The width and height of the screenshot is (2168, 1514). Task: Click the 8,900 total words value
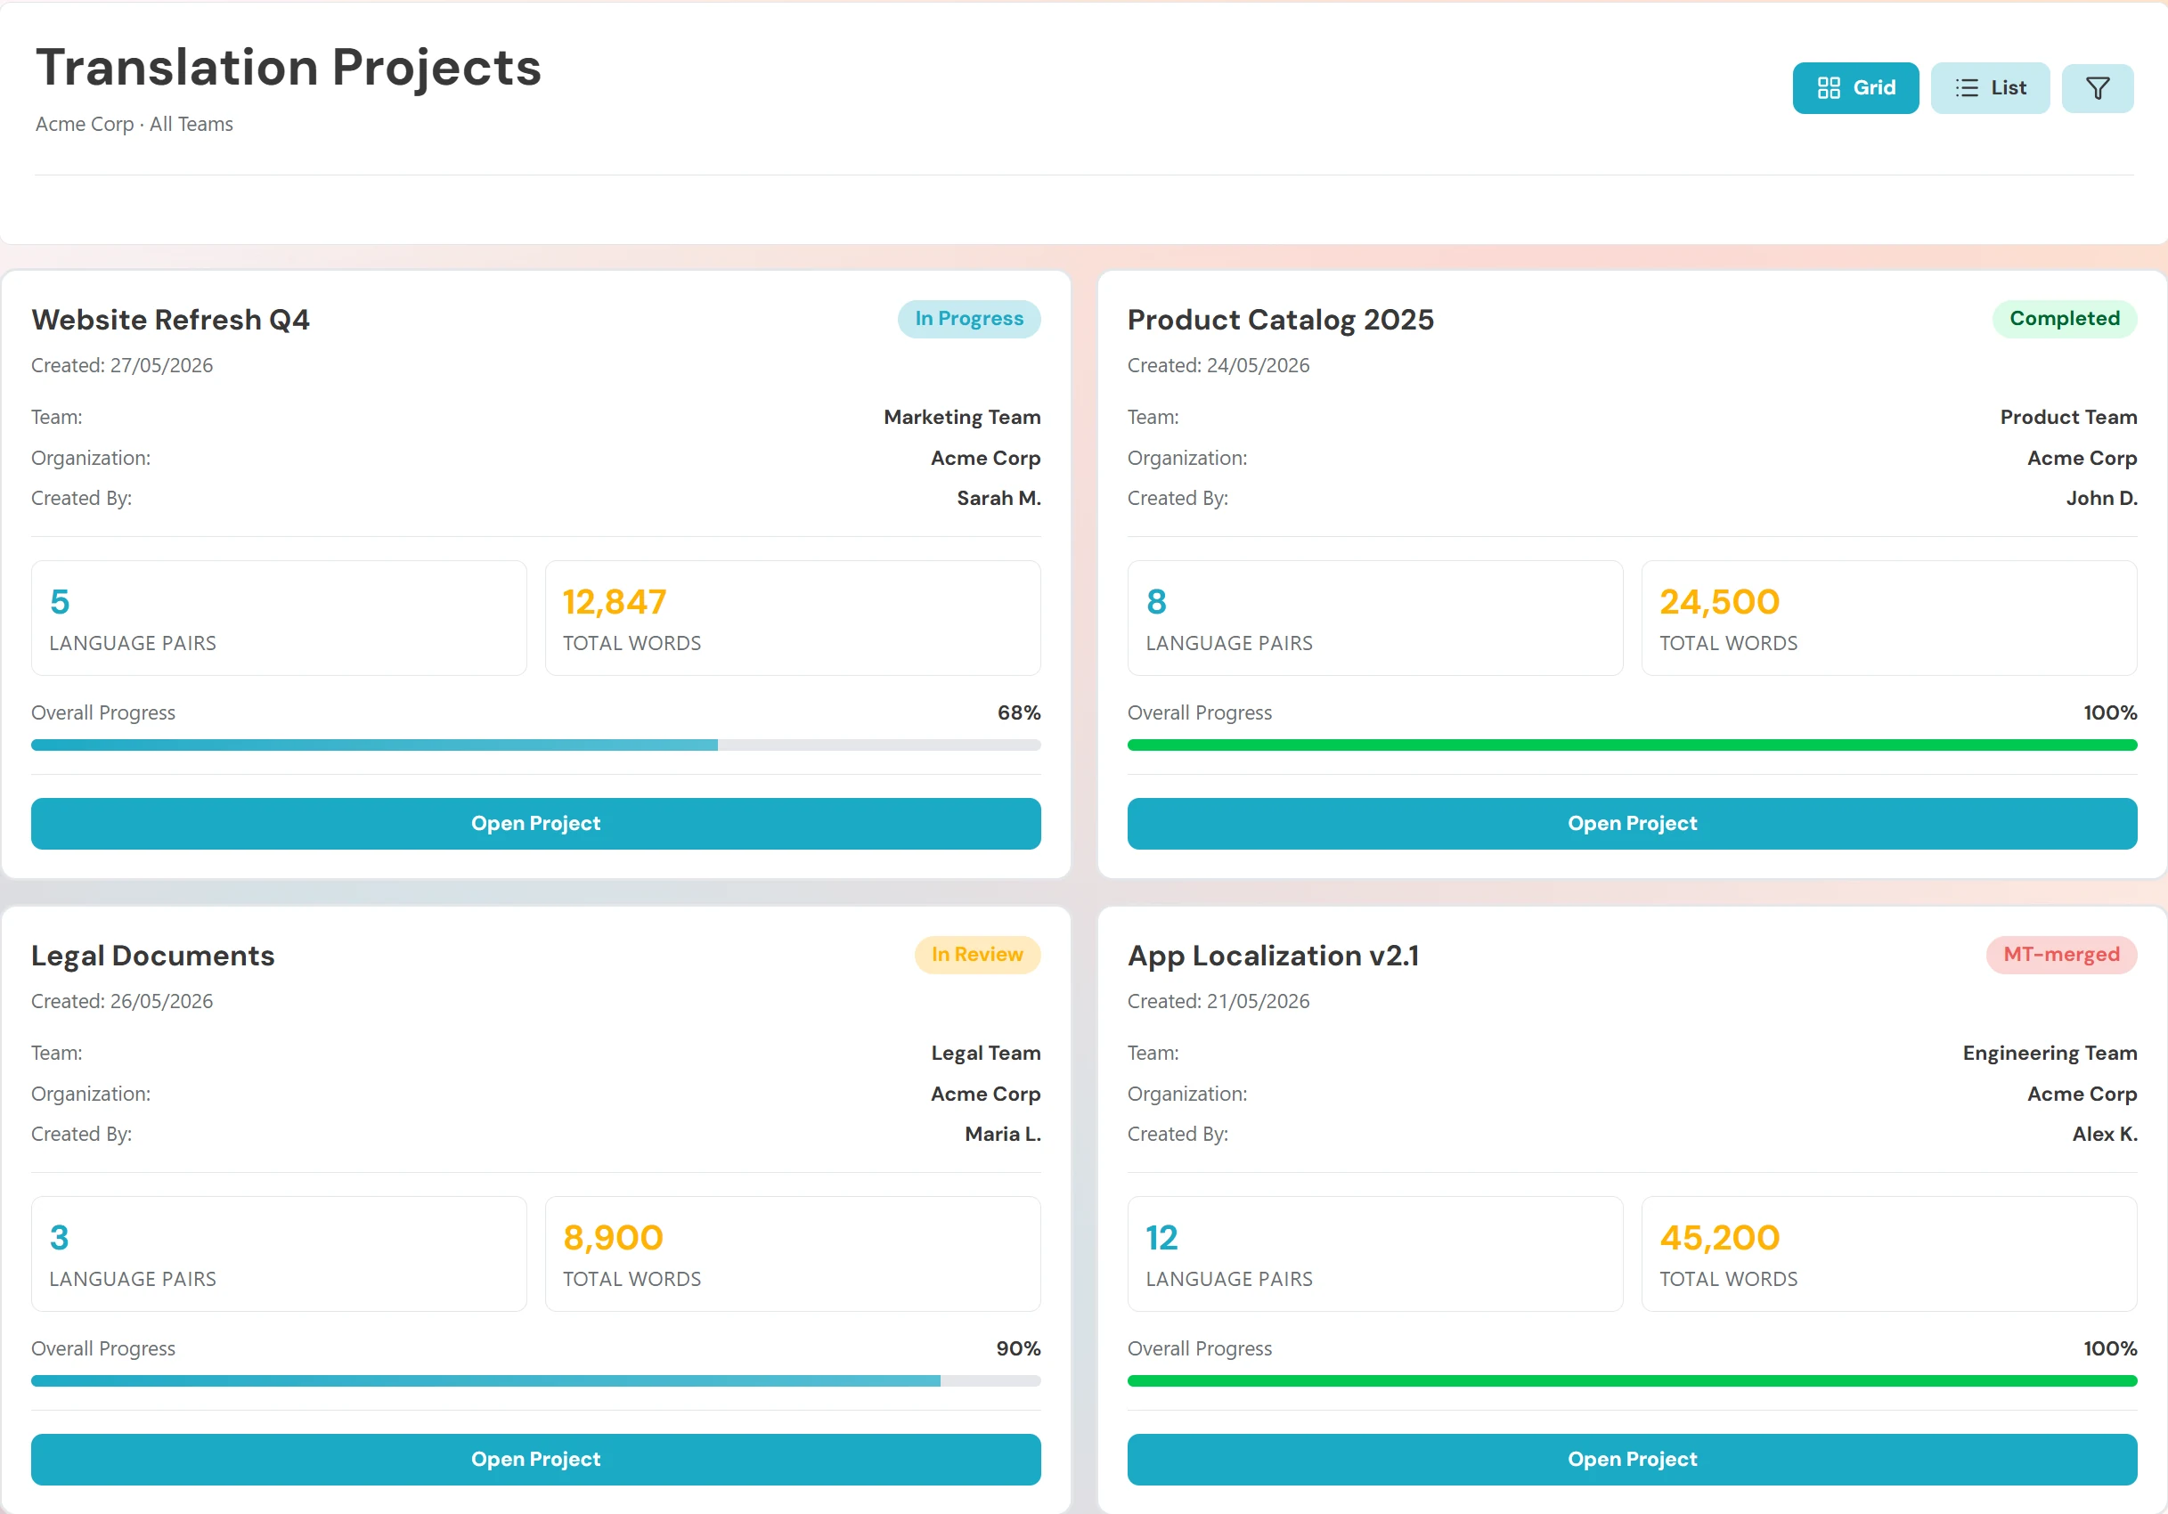(613, 1239)
